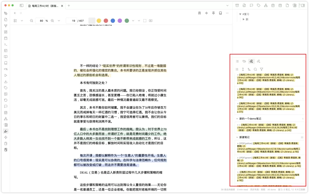Screen dimensions: 309x194
Task: Open the blank file tab in right sidebar
Action: (x=287, y=5)
